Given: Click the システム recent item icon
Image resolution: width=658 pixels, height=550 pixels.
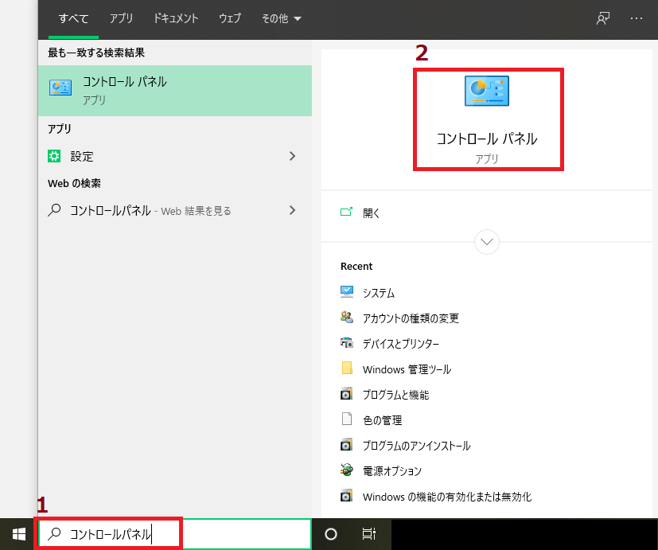Looking at the screenshot, I should point(347,292).
